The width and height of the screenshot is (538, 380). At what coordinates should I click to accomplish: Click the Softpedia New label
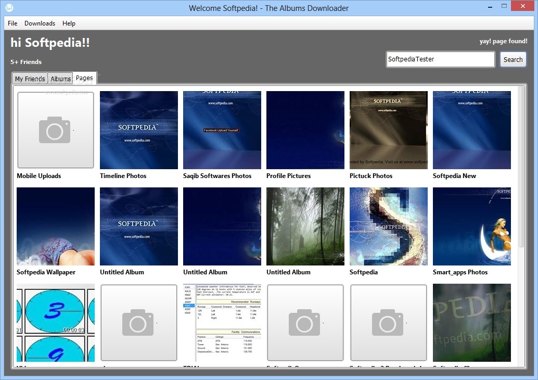tap(454, 176)
